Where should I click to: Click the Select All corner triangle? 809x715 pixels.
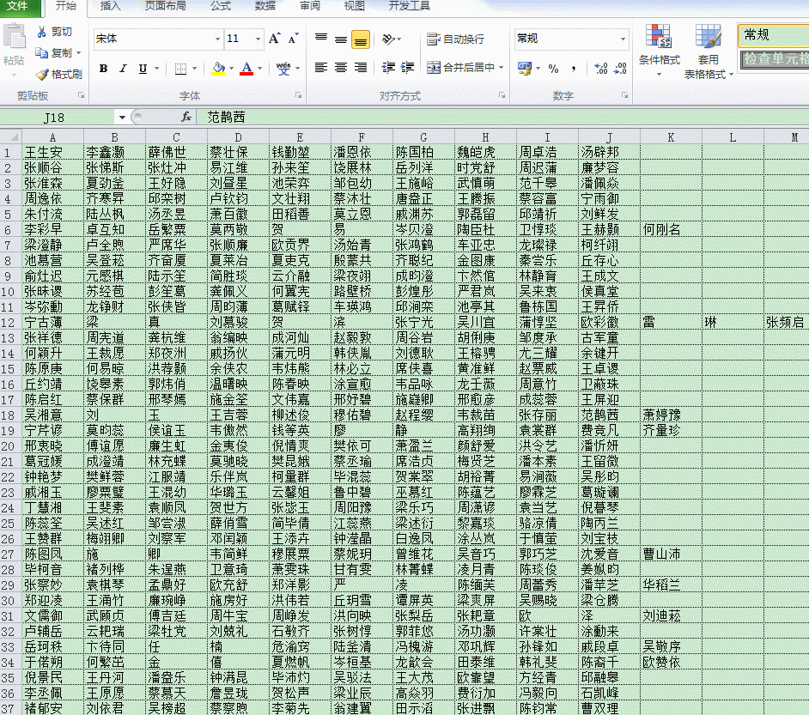pos(11,136)
